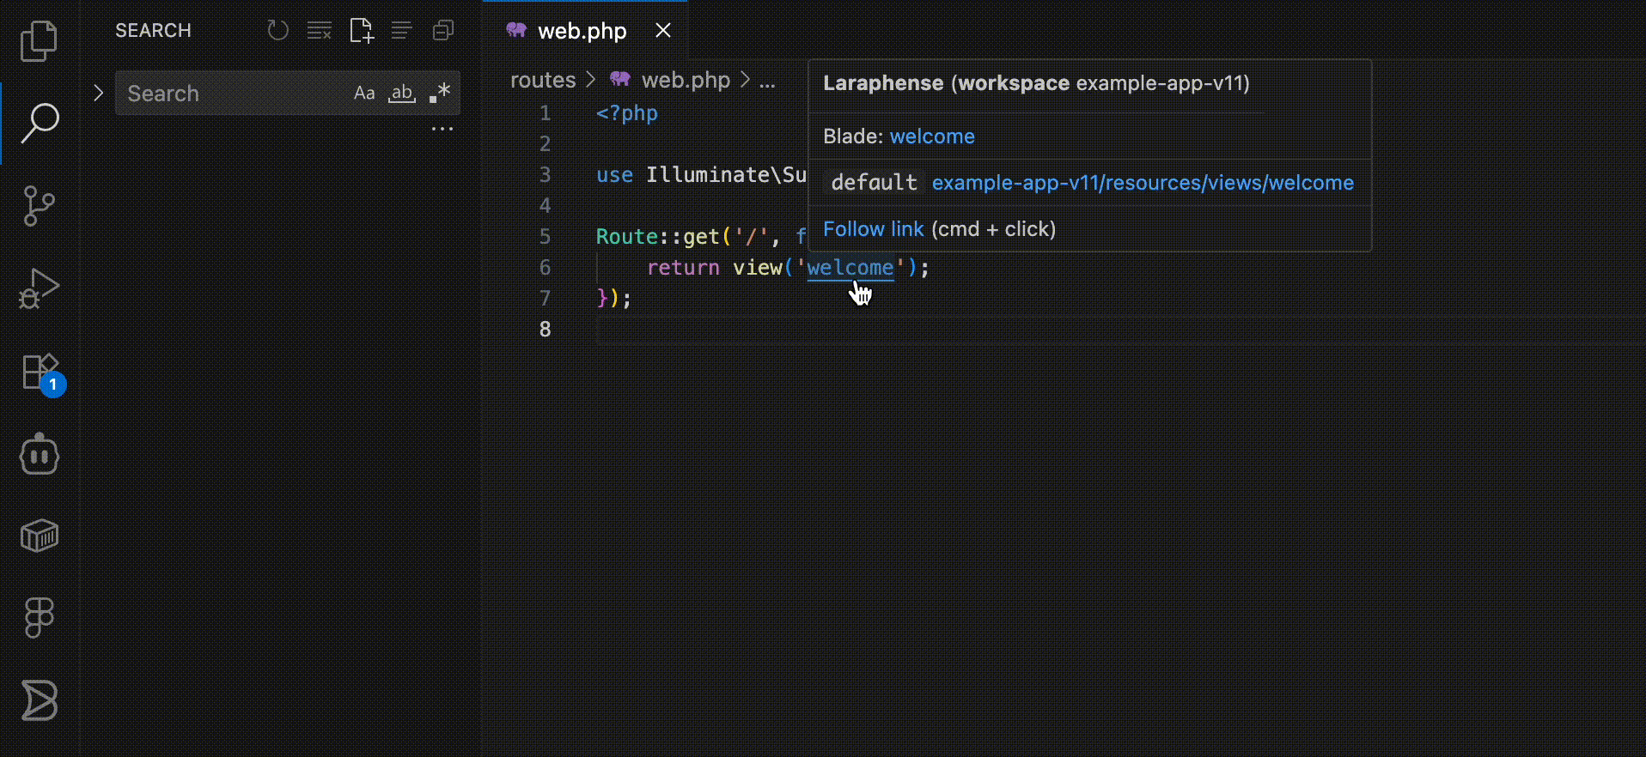Viewport: 1646px width, 757px height.
Task: Select the Search view icon
Action: (x=39, y=124)
